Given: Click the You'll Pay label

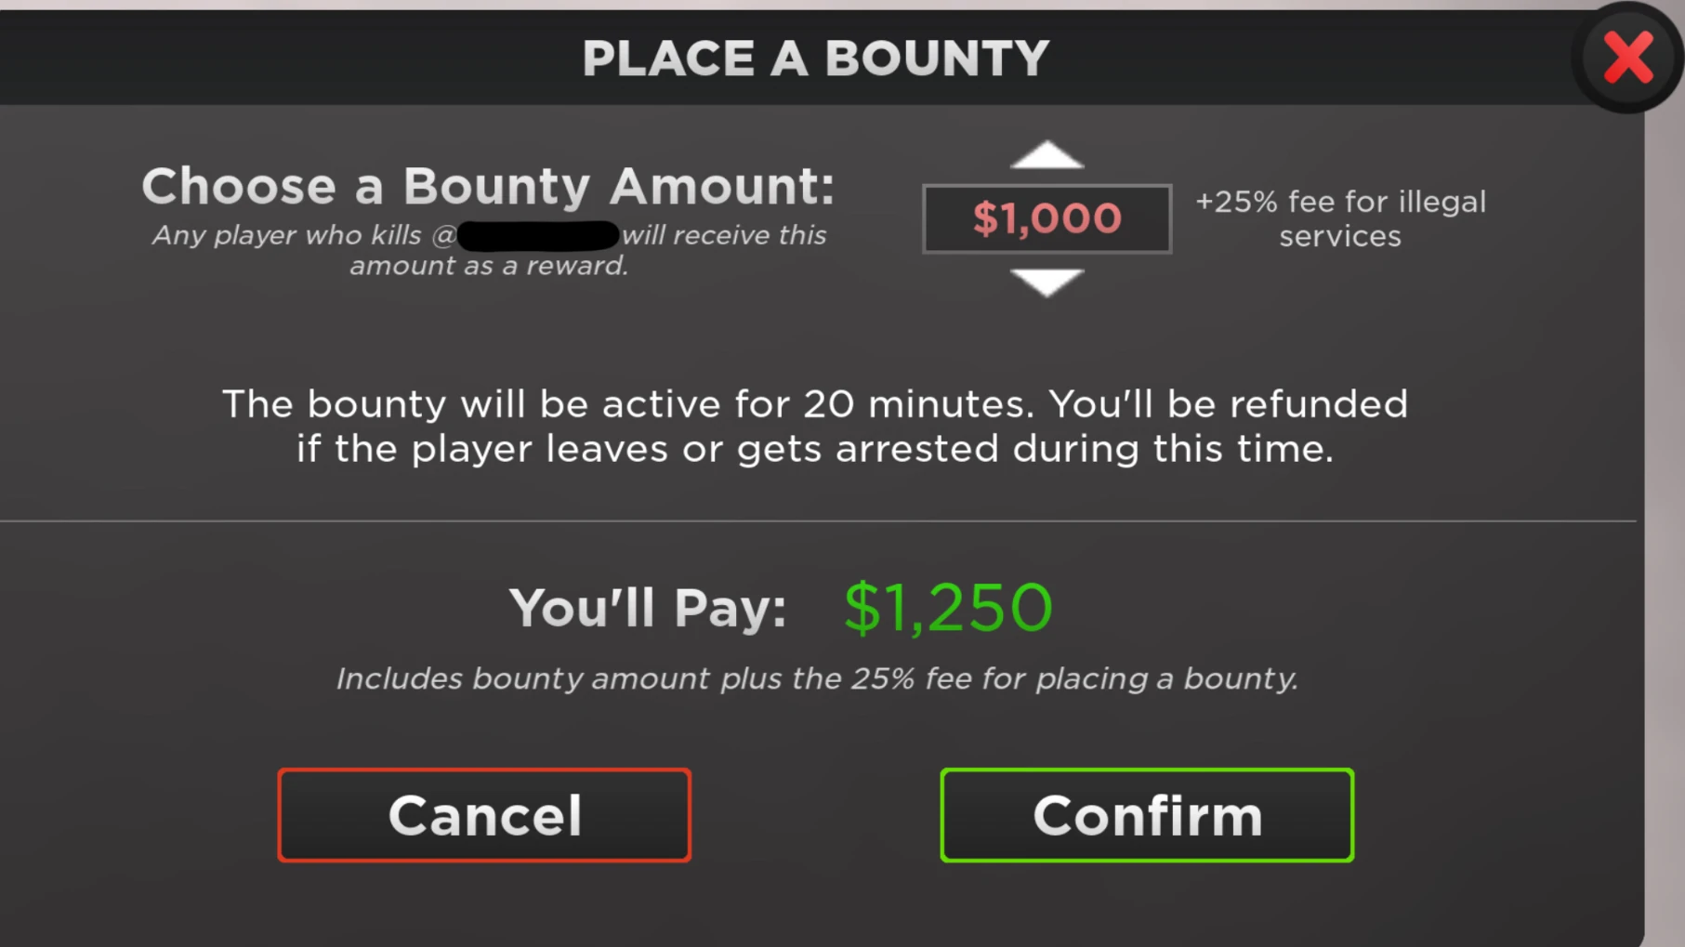Looking at the screenshot, I should [648, 609].
